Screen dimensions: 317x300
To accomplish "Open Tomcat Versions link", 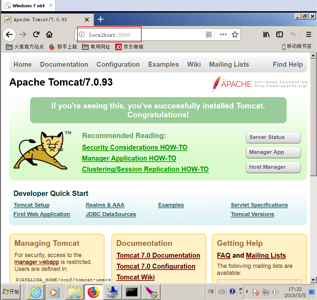I will click(252, 214).
